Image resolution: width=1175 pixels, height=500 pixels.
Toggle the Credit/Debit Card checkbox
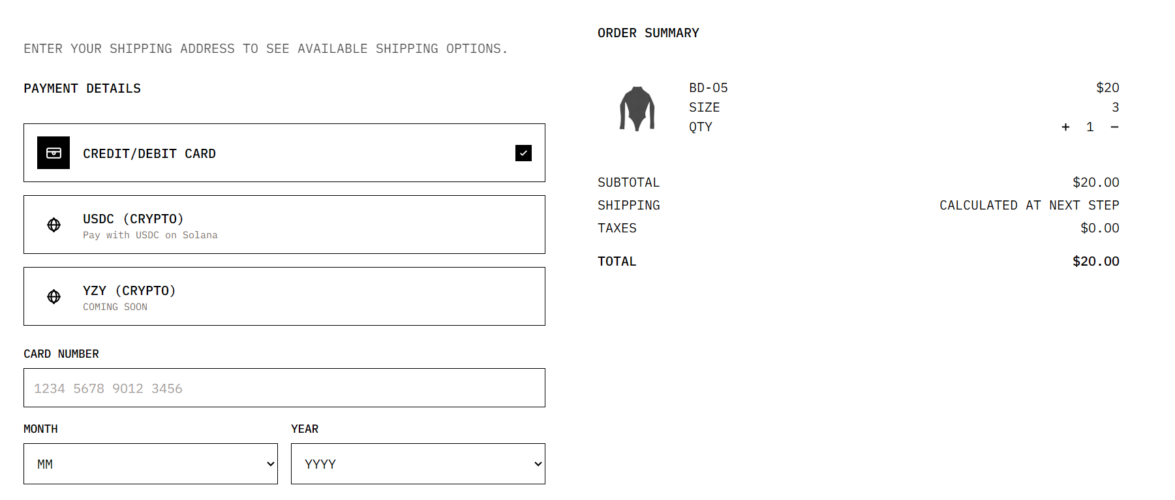(523, 153)
